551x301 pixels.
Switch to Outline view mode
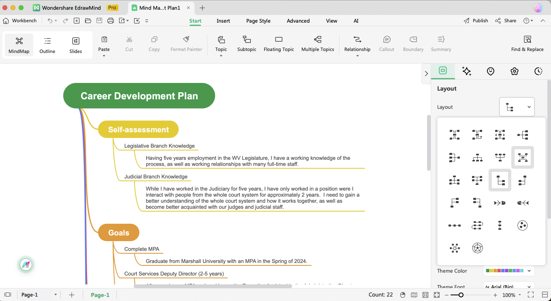coord(47,45)
